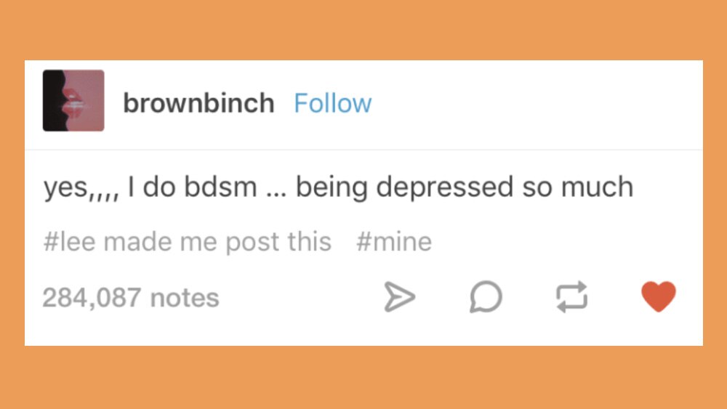
Task: View the 284,087 notes on the post
Action: click(131, 298)
